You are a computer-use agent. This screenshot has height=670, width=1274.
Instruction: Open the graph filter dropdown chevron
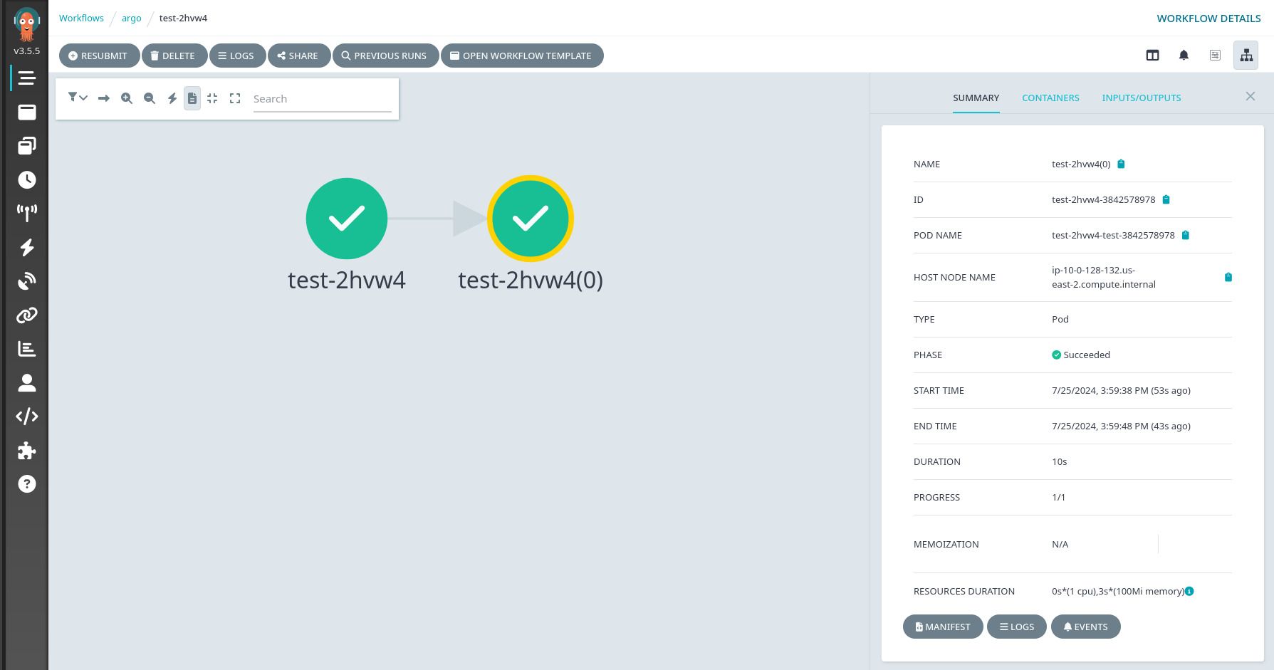click(83, 98)
